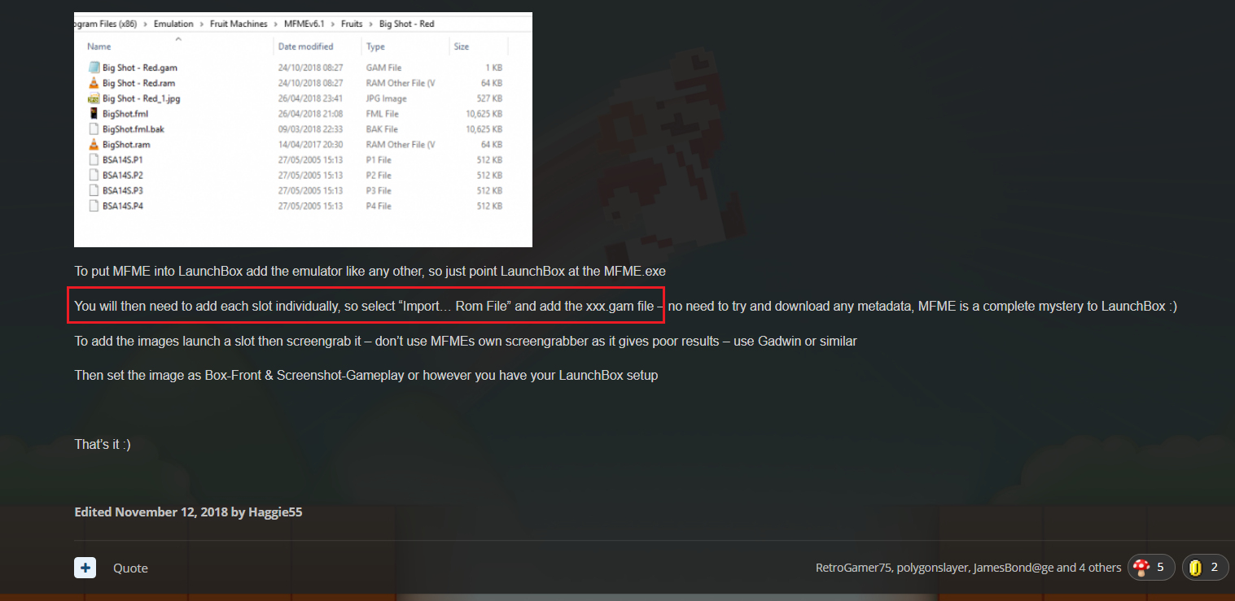Click the Fruit Machines breadcrumb segment

(239, 24)
